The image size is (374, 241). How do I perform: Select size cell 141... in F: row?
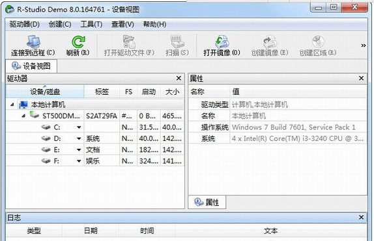tap(172, 161)
